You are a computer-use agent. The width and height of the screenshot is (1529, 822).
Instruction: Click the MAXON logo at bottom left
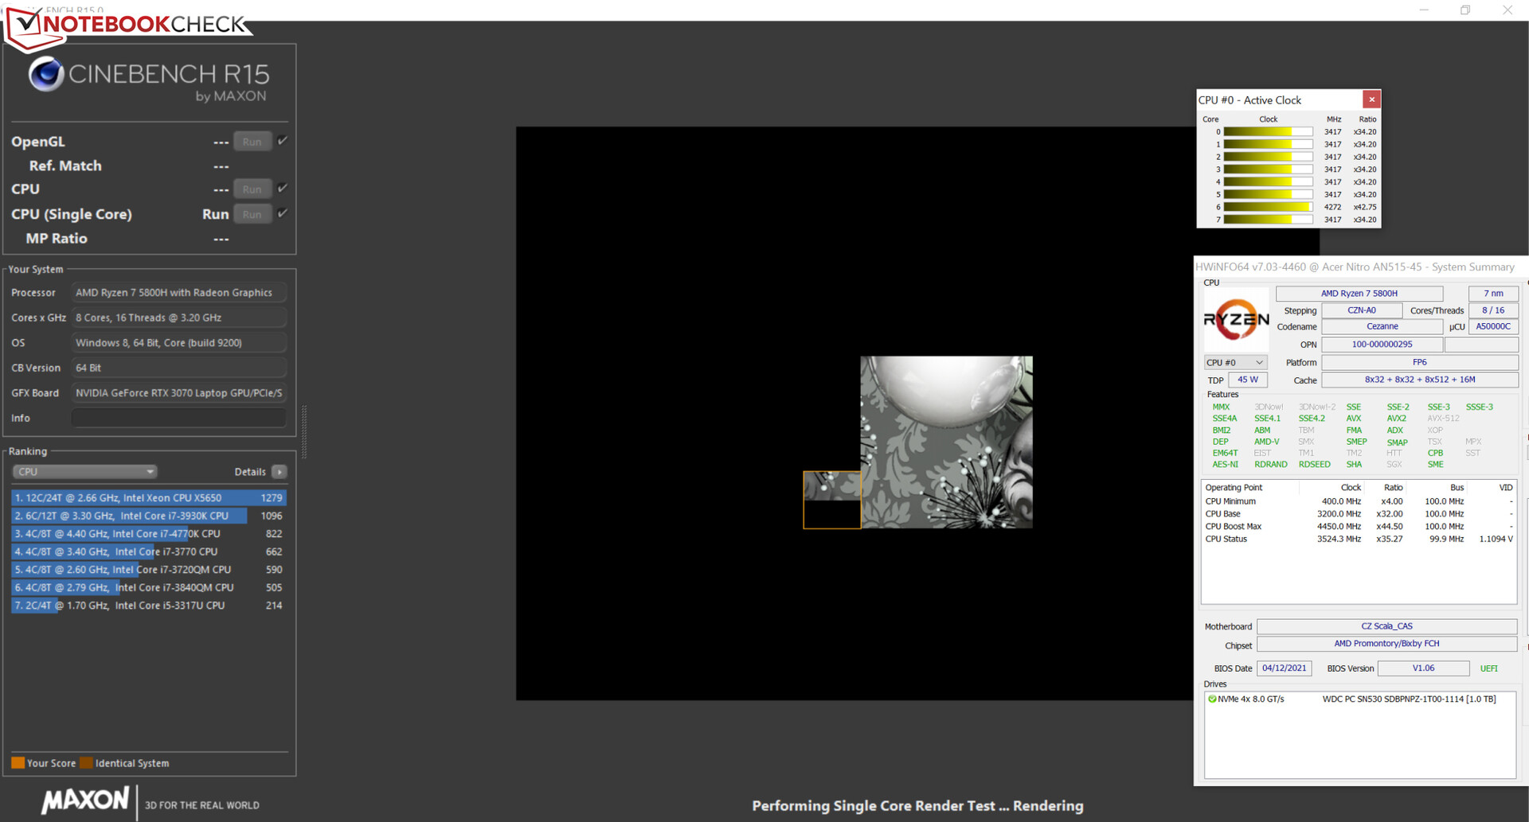coord(85,801)
